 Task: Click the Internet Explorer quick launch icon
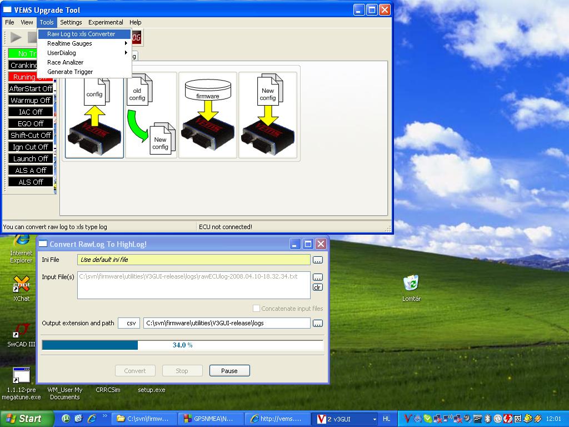pos(92,419)
